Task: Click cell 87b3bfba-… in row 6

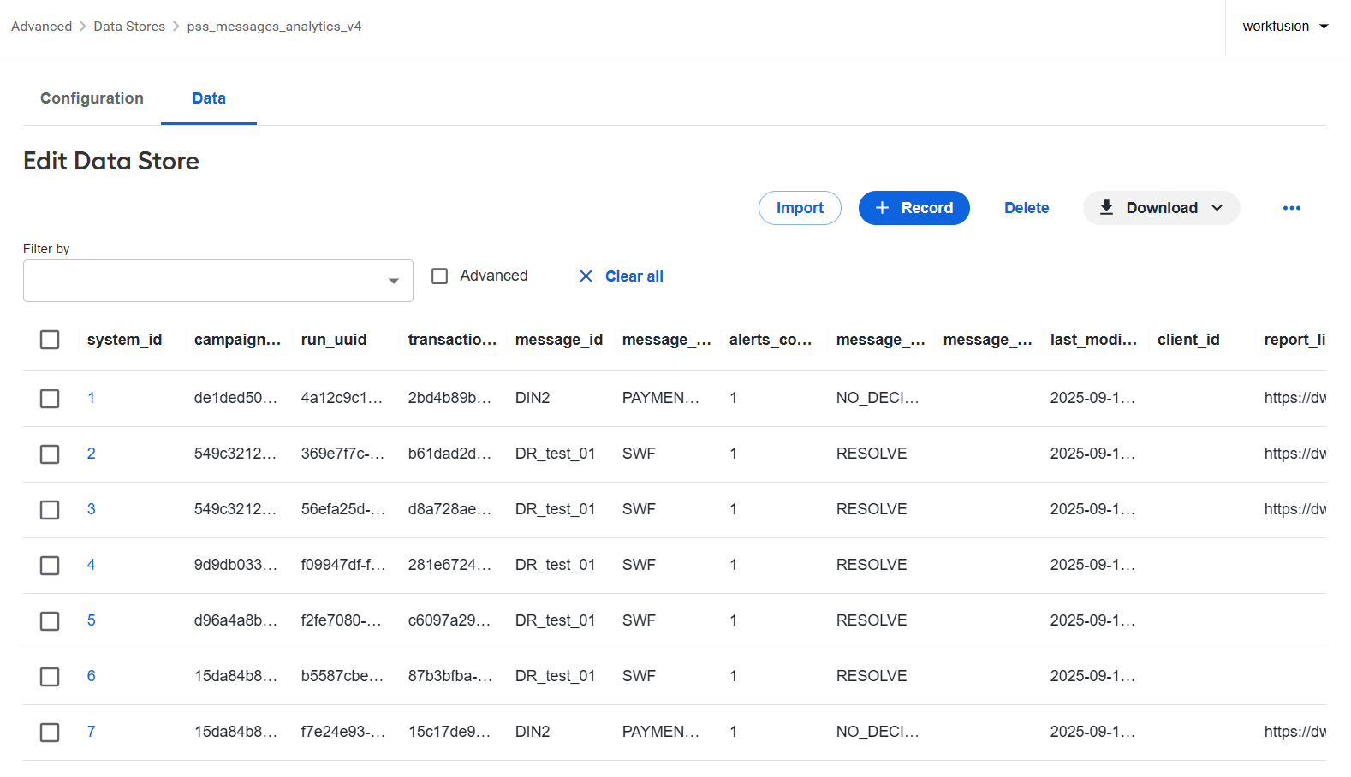Action: click(x=450, y=676)
